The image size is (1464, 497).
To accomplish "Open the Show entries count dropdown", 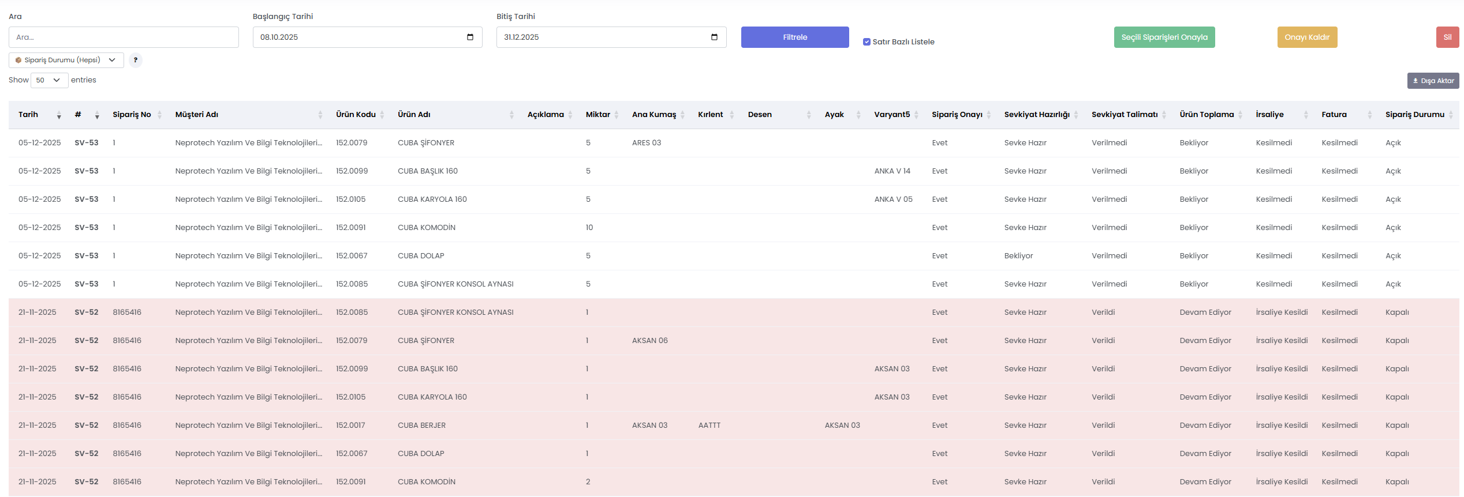I will (50, 80).
